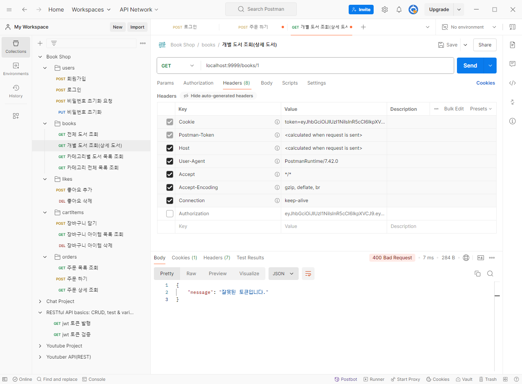Open the Code snippet icon
The width and height of the screenshot is (522, 384).
[512, 83]
